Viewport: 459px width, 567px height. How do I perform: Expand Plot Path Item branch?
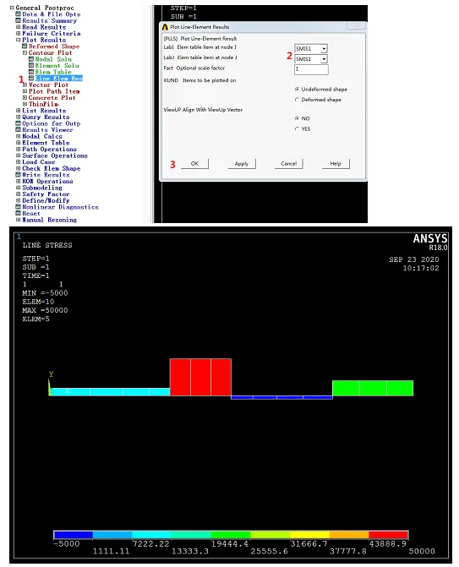[25, 91]
